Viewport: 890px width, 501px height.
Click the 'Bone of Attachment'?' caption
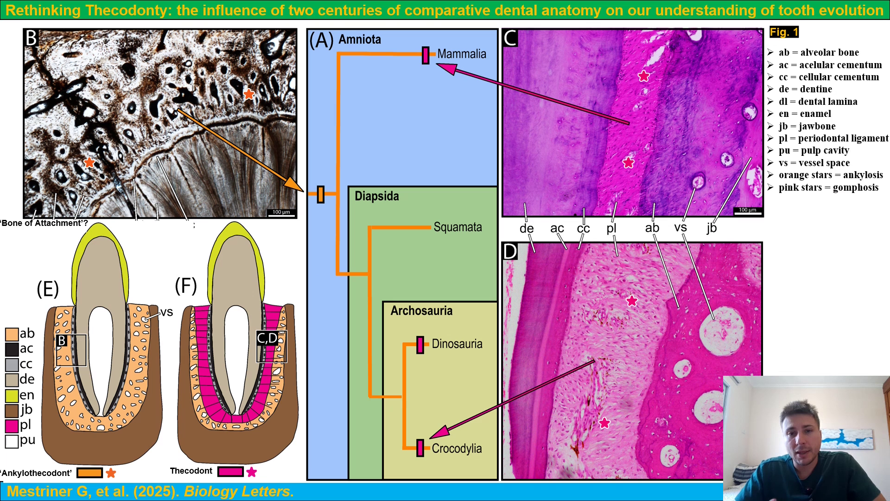[44, 223]
